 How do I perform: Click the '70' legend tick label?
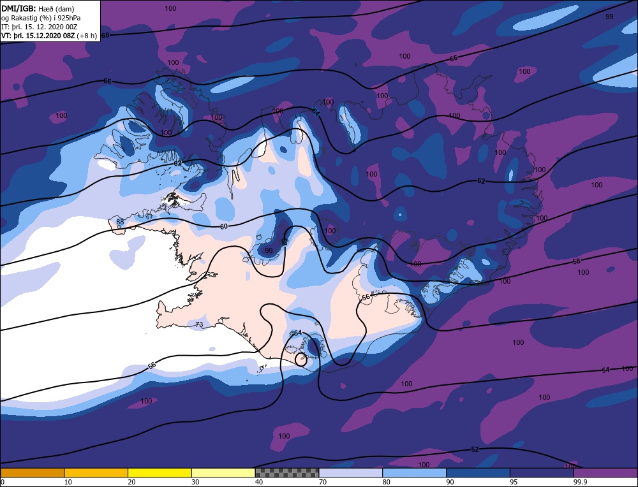pos(323,482)
